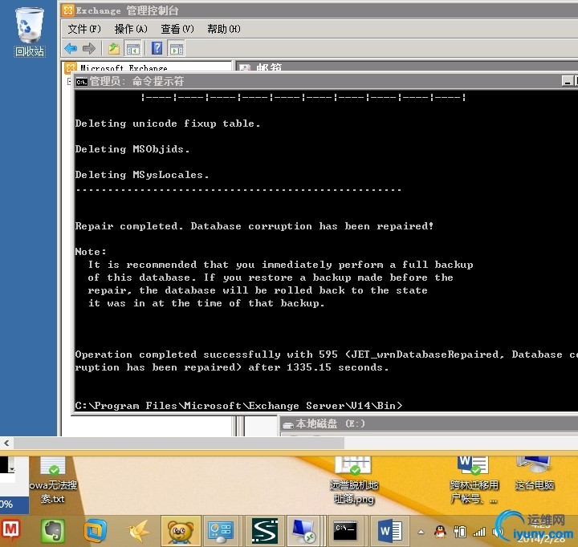Open the 文件(F) menu

click(84, 29)
